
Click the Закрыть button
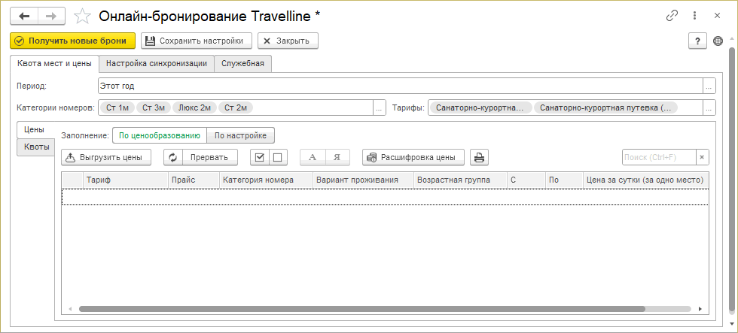point(288,41)
